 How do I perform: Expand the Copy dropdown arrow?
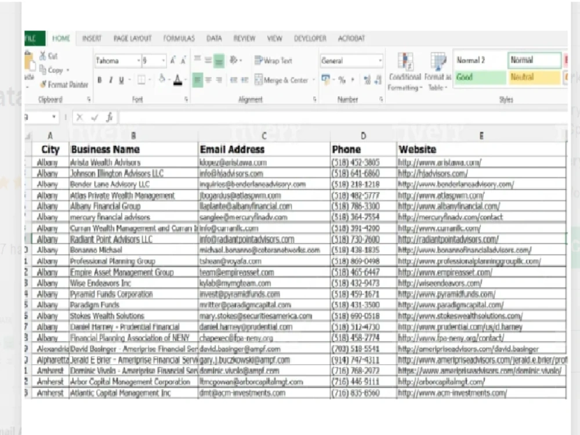68,70
